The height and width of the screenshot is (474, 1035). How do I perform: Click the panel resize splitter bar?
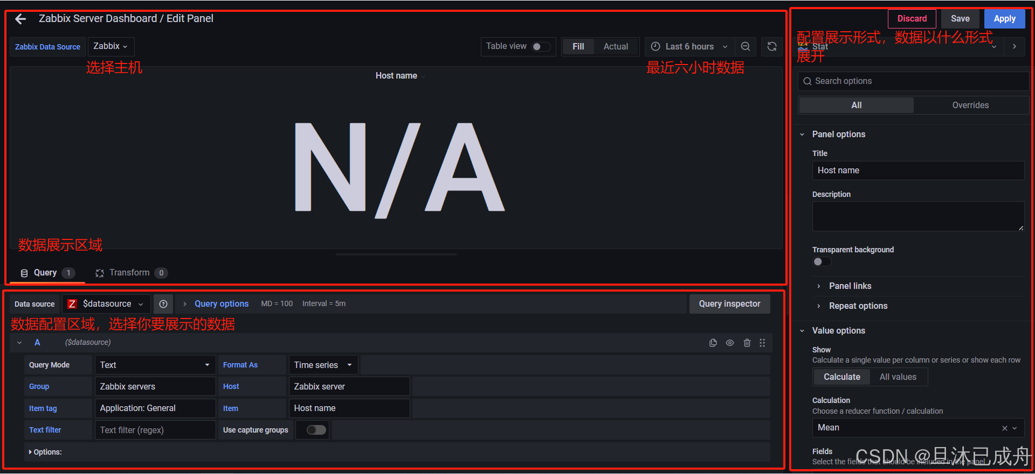pos(396,254)
